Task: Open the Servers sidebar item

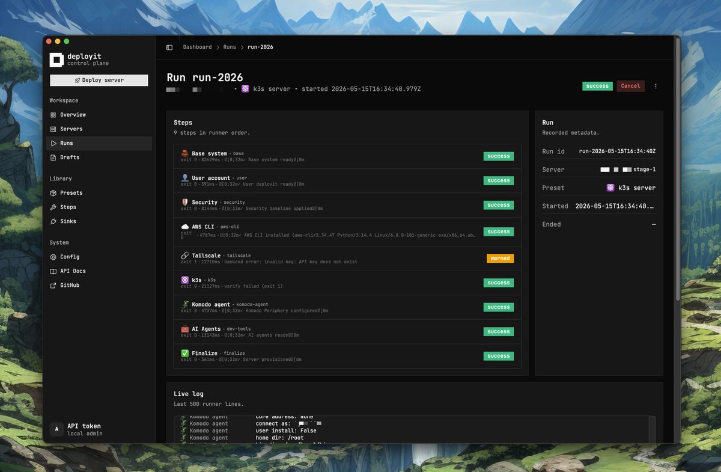Action: 99,129
